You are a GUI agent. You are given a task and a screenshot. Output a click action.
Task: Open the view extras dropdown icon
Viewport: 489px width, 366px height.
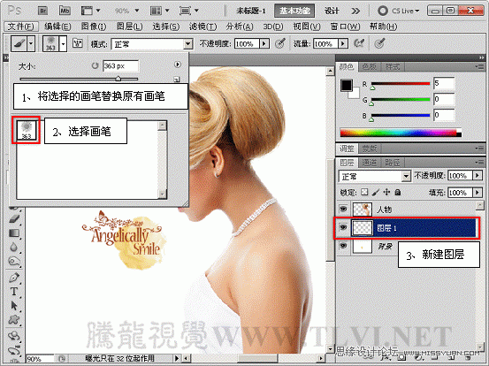[x=90, y=11]
